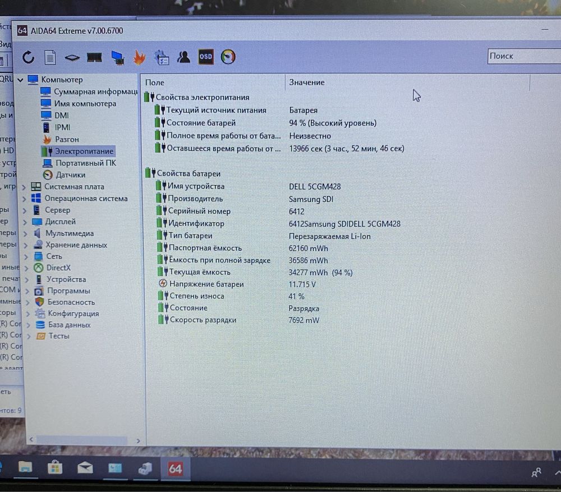Expand the Мультимедиа node
The image size is (561, 492).
click(x=25, y=234)
